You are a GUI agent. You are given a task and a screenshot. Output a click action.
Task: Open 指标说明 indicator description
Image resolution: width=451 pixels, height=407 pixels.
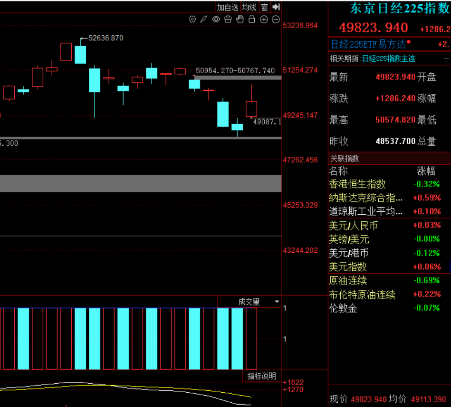pyautogui.click(x=261, y=376)
